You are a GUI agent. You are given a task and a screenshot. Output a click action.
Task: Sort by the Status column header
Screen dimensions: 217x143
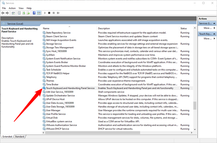(x=184, y=28)
